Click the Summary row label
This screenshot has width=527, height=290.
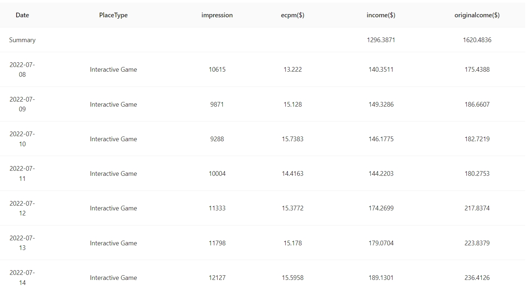tap(22, 40)
